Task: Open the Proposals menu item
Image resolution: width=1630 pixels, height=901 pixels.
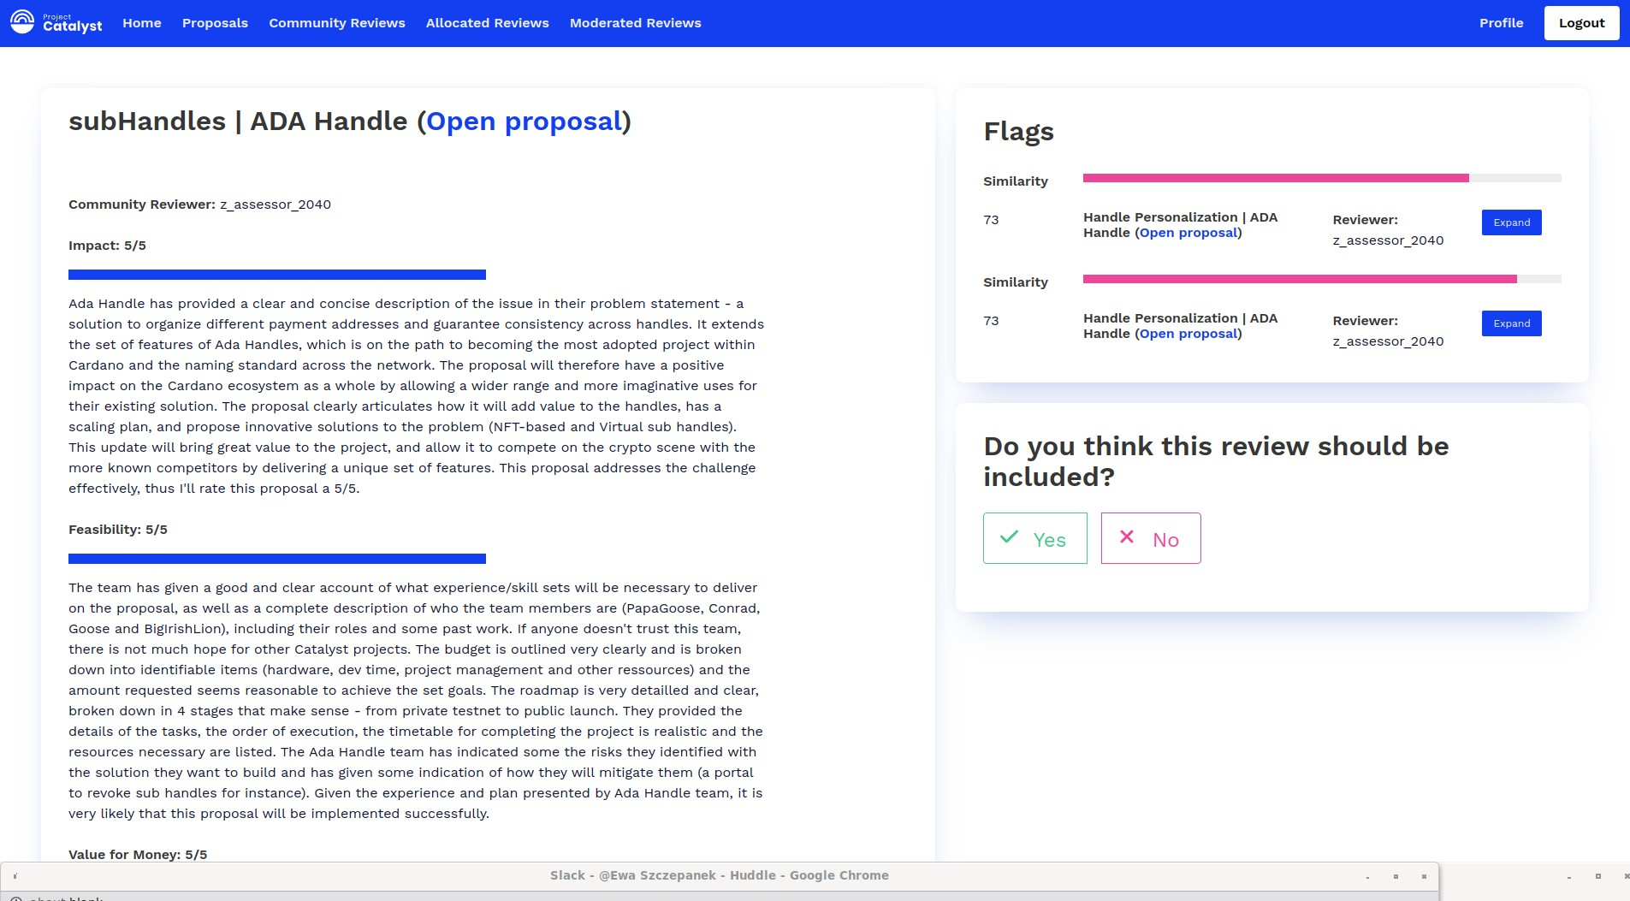Action: click(x=215, y=23)
